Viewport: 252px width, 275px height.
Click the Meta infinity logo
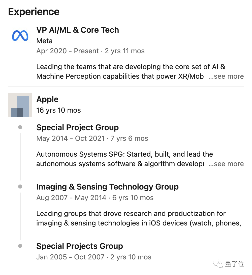pos(20,35)
